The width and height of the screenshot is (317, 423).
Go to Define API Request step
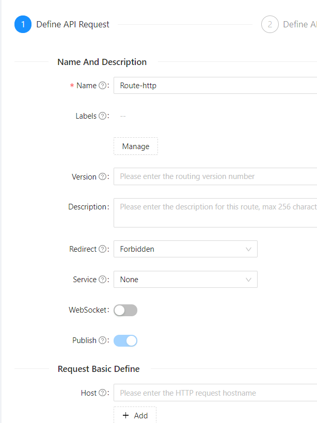pos(73,24)
